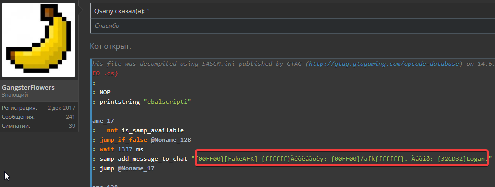This screenshot has height=187, width=495.
Task: Click the 'not is_samp_available' code line
Action: (x=145, y=130)
